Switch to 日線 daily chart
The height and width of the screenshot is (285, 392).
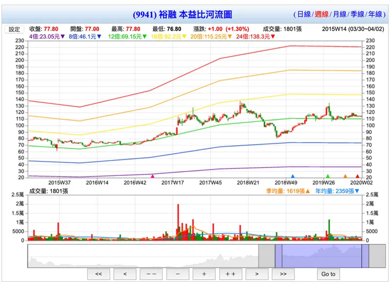tap(304, 14)
